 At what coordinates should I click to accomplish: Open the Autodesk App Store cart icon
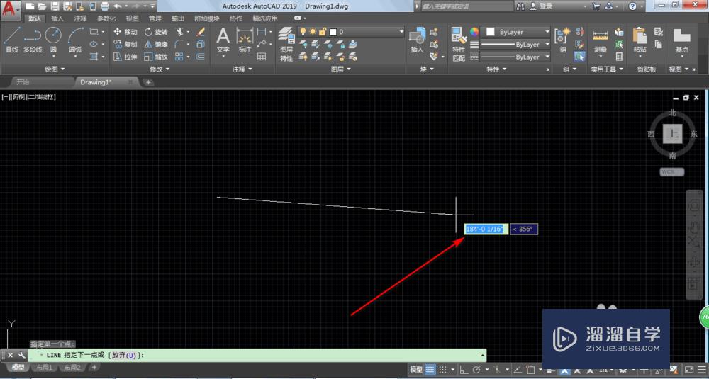[x=596, y=6]
